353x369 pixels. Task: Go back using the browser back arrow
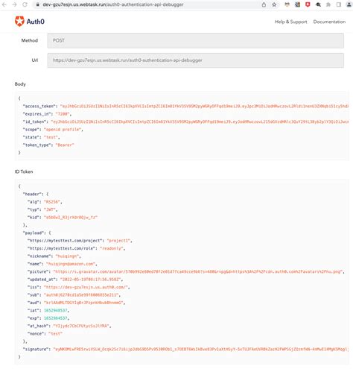4,4
